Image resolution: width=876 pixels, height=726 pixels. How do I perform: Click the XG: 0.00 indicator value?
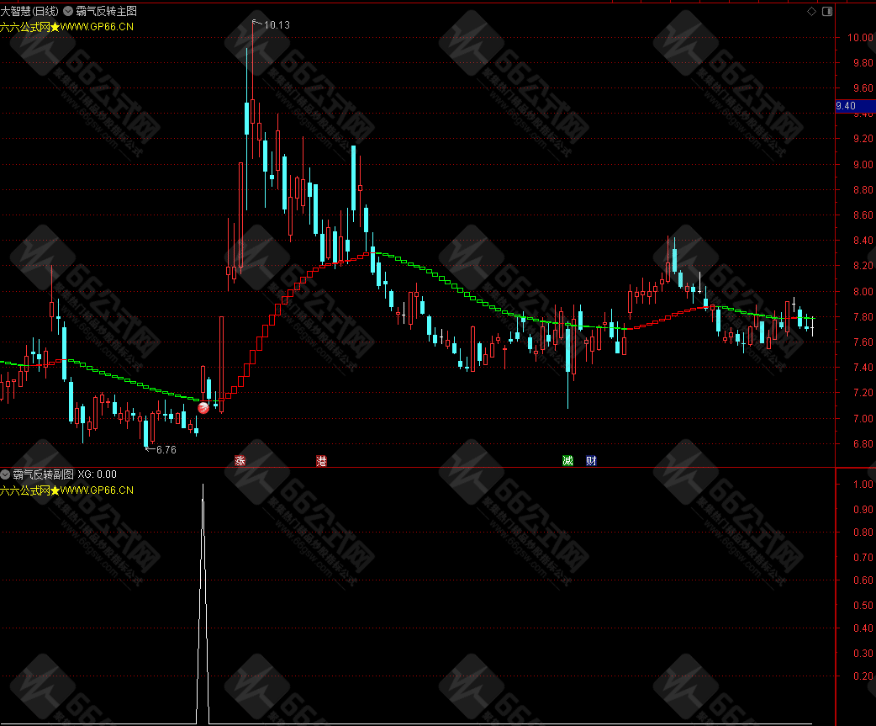98,474
